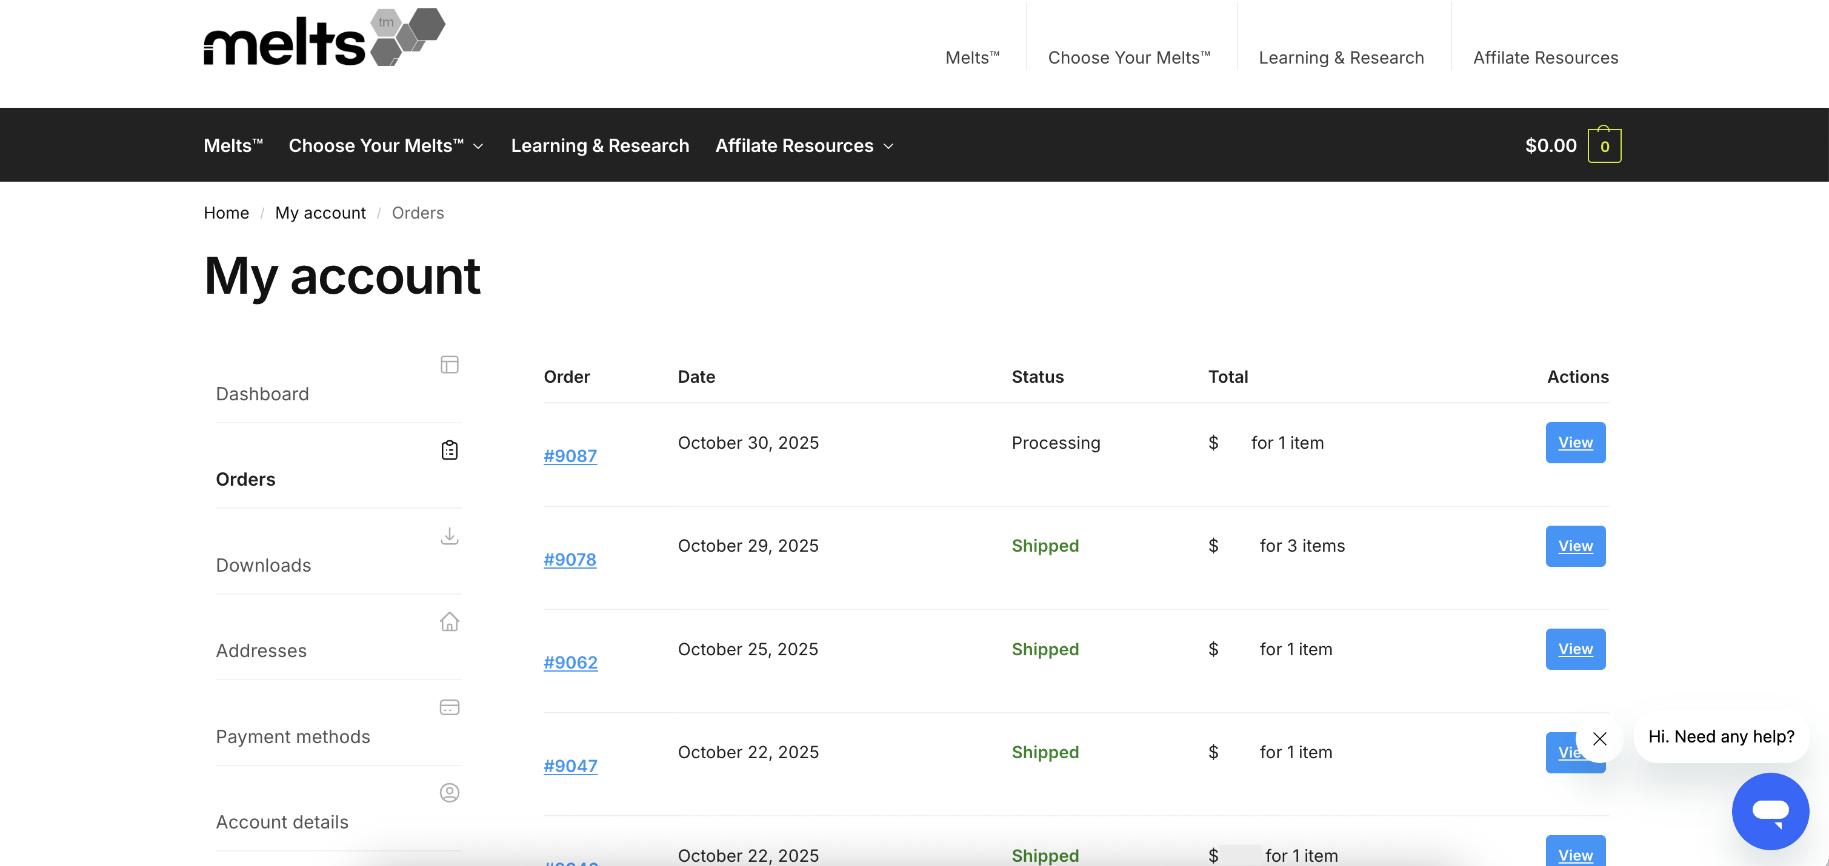
Task: Click the Dashboard layout icon in sidebar
Action: (x=448, y=365)
